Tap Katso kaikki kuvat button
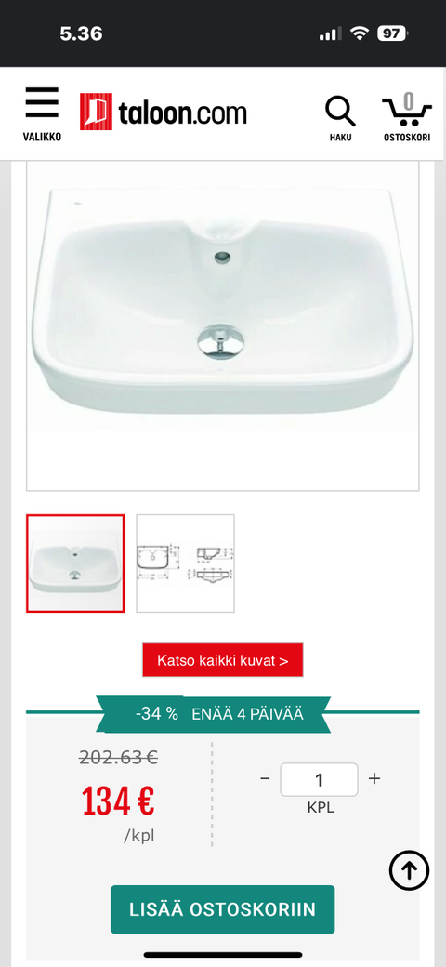Screen dimensions: 446x967 [x=222, y=660]
